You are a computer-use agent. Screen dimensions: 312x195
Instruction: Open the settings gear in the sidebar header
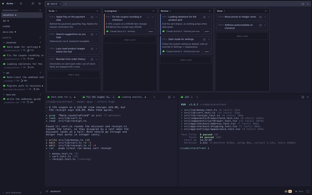click(40, 4)
